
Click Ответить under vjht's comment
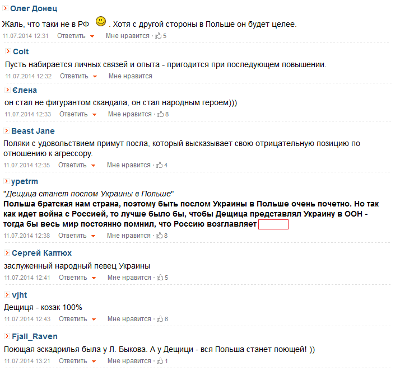[x=73, y=319]
